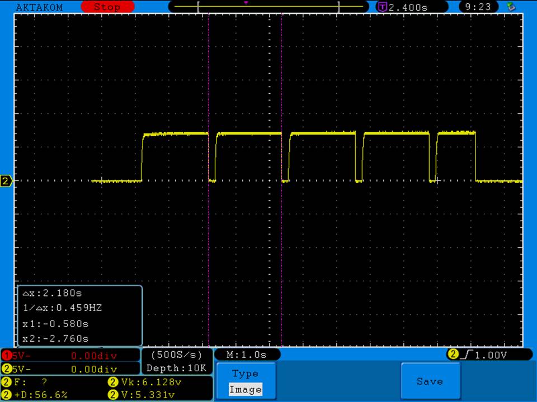Open the Depth 10K memory setting
This screenshot has height=402, width=537.
tap(176, 368)
